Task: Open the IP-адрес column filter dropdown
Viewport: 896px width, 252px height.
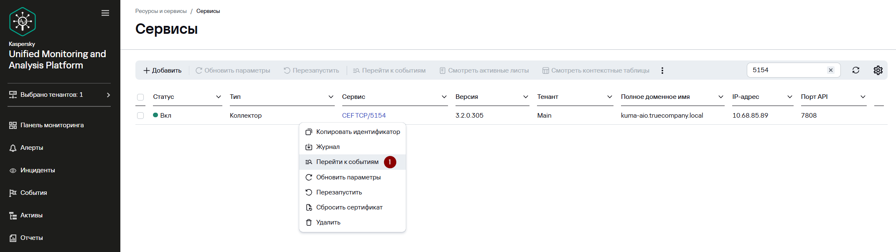Action: click(790, 97)
